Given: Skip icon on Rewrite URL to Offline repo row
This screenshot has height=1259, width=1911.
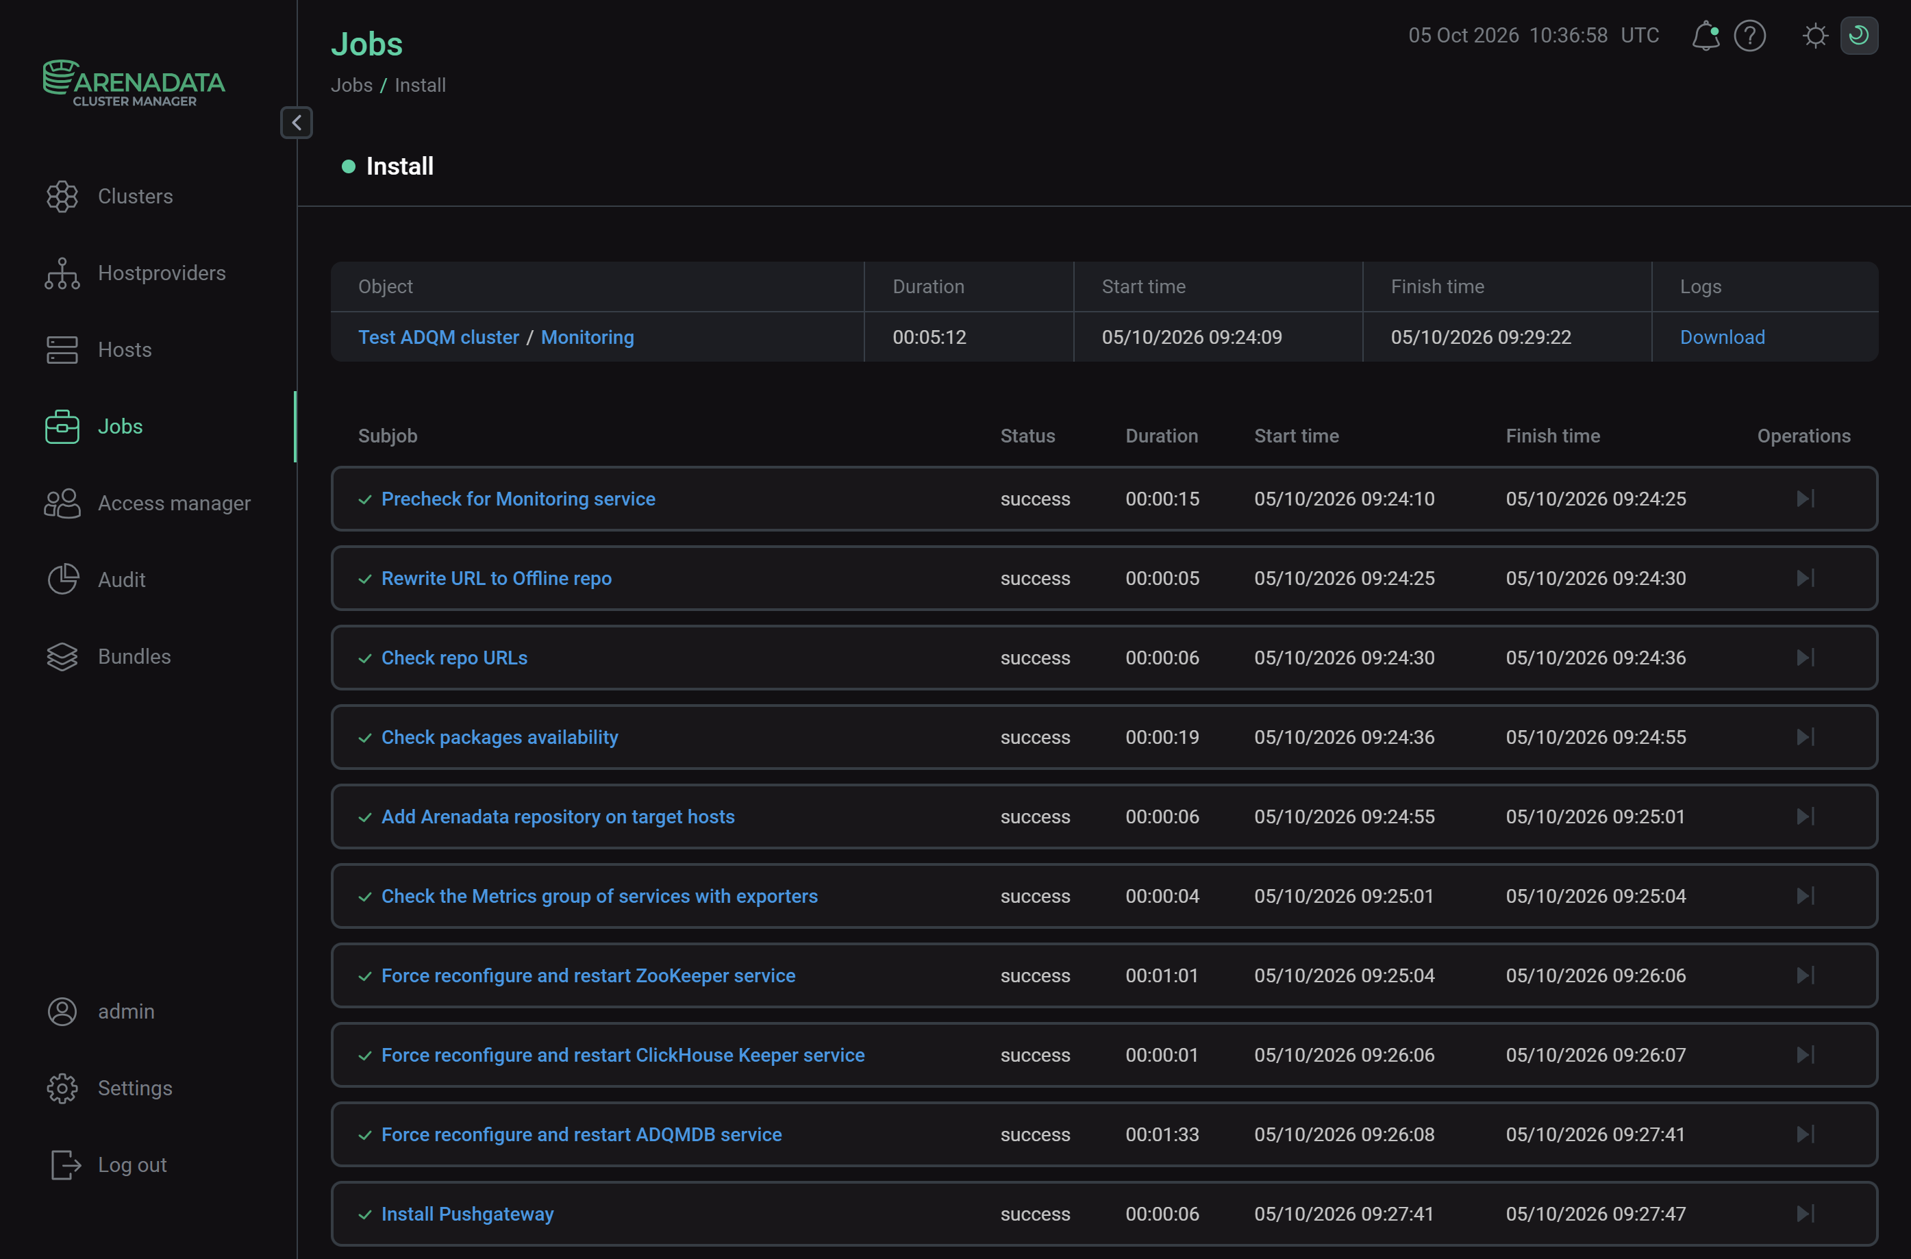Looking at the screenshot, I should [x=1805, y=578].
